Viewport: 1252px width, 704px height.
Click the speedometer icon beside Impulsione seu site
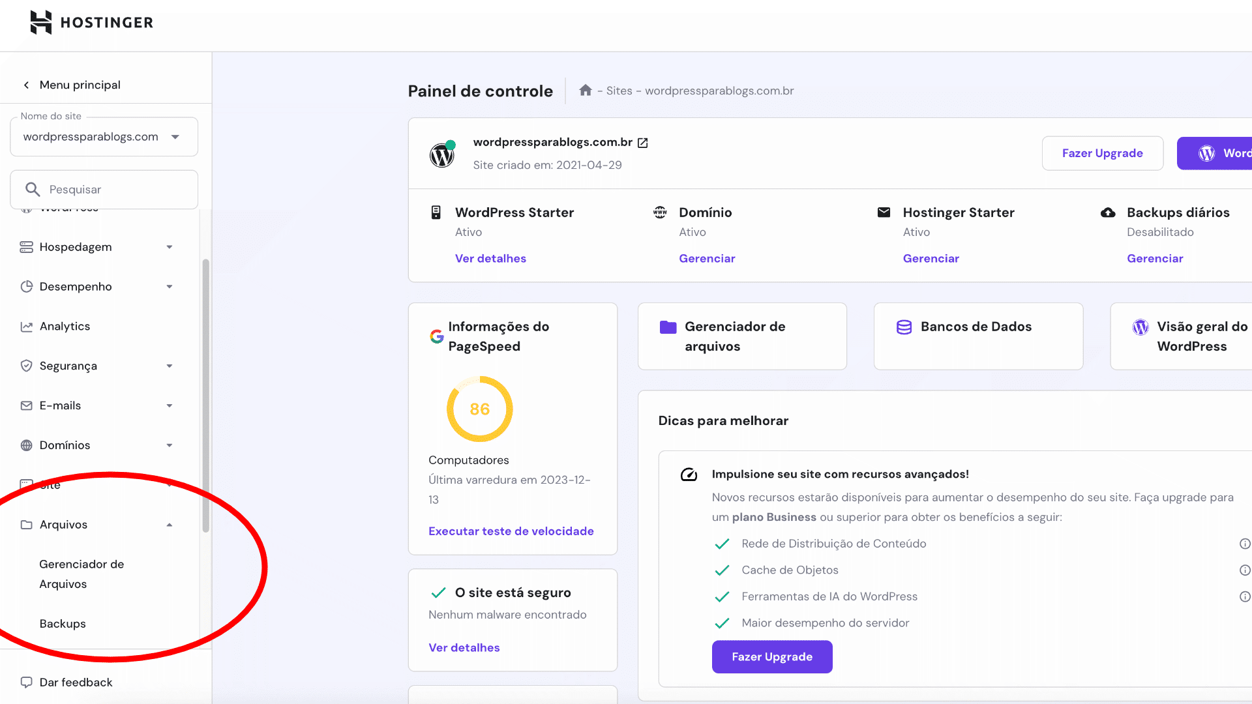coord(689,475)
